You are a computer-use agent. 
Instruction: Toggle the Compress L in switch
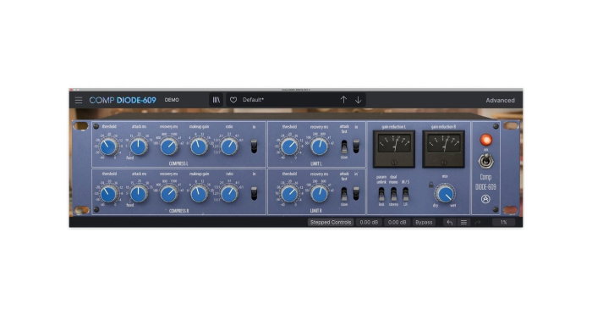[x=254, y=146]
